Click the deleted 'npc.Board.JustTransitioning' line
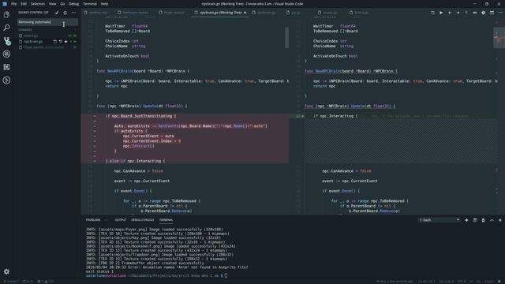Viewport: 505px width, 284px height. (x=140, y=116)
